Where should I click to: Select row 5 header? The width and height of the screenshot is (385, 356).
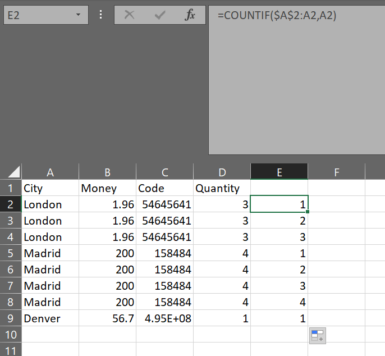11,253
